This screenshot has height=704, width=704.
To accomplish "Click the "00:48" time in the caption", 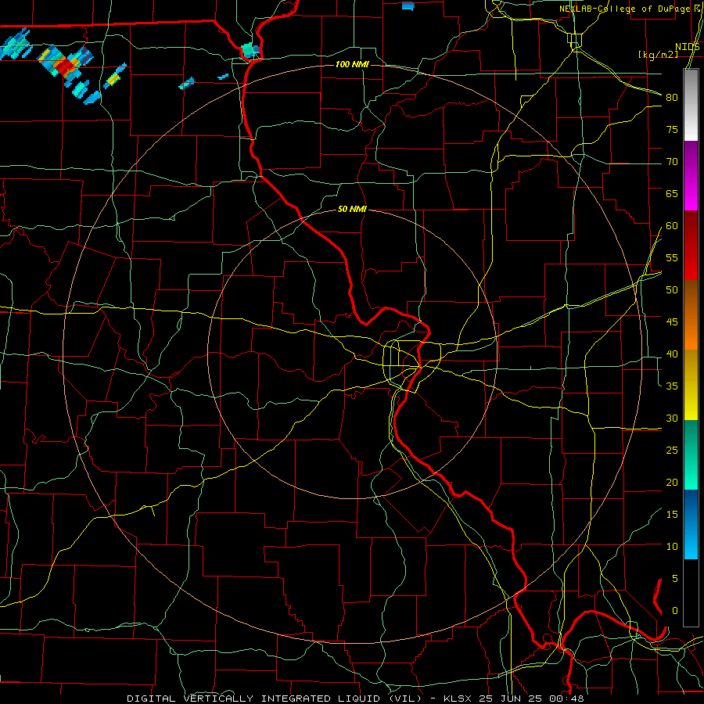I will (566, 699).
